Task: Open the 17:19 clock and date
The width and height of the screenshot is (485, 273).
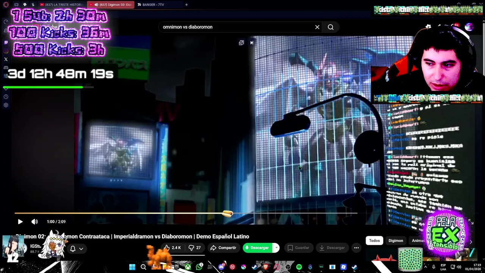Action: 472,267
